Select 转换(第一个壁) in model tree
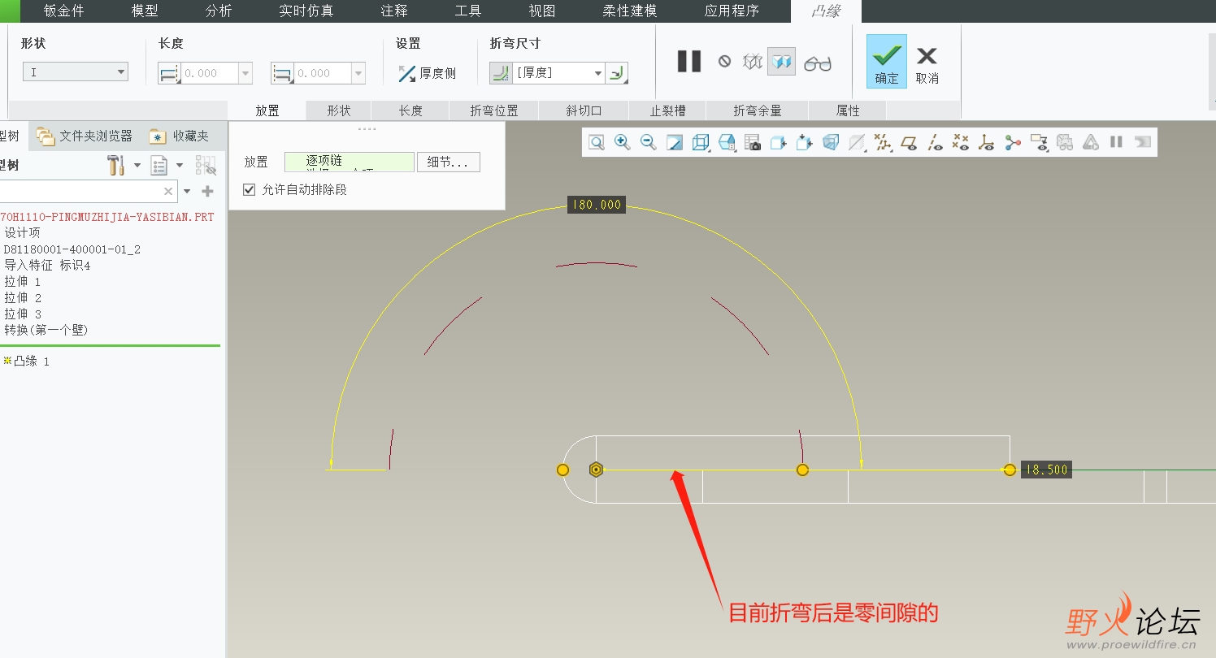1216x658 pixels. coord(46,330)
